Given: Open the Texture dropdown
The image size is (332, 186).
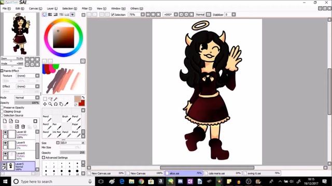Looking at the screenshot, I should pos(37,76).
